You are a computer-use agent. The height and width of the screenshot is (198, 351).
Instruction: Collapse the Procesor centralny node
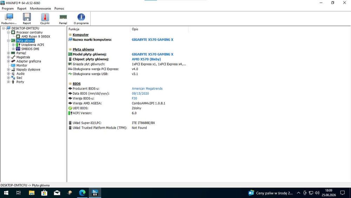tap(8, 32)
